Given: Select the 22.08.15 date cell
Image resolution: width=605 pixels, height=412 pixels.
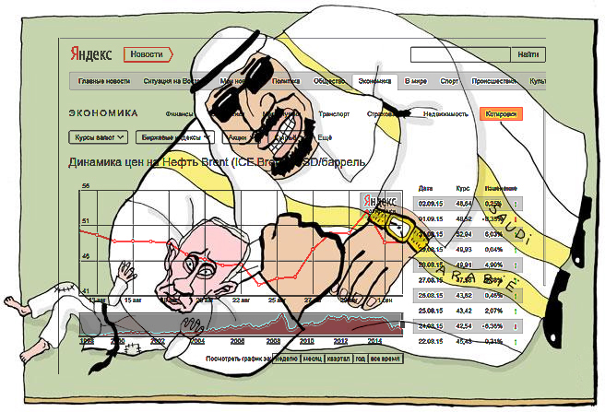Looking at the screenshot, I should click(x=431, y=341).
